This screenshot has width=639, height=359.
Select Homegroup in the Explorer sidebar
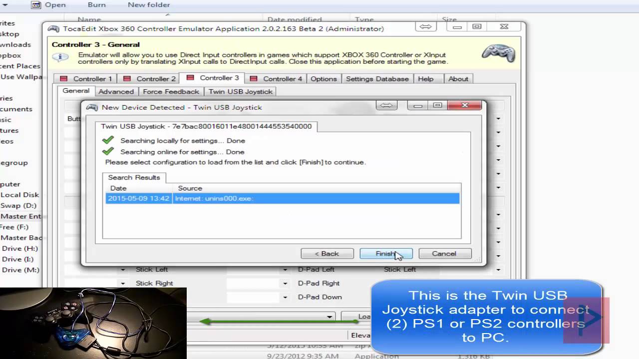coord(14,163)
